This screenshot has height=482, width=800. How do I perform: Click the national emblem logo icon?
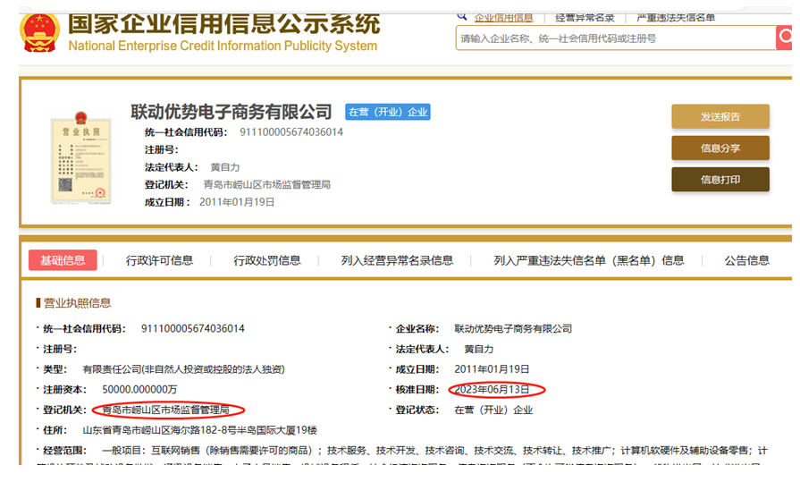(x=40, y=33)
